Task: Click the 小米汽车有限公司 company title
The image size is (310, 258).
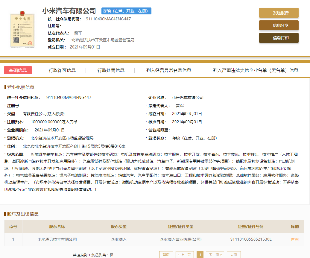Action: (x=69, y=11)
